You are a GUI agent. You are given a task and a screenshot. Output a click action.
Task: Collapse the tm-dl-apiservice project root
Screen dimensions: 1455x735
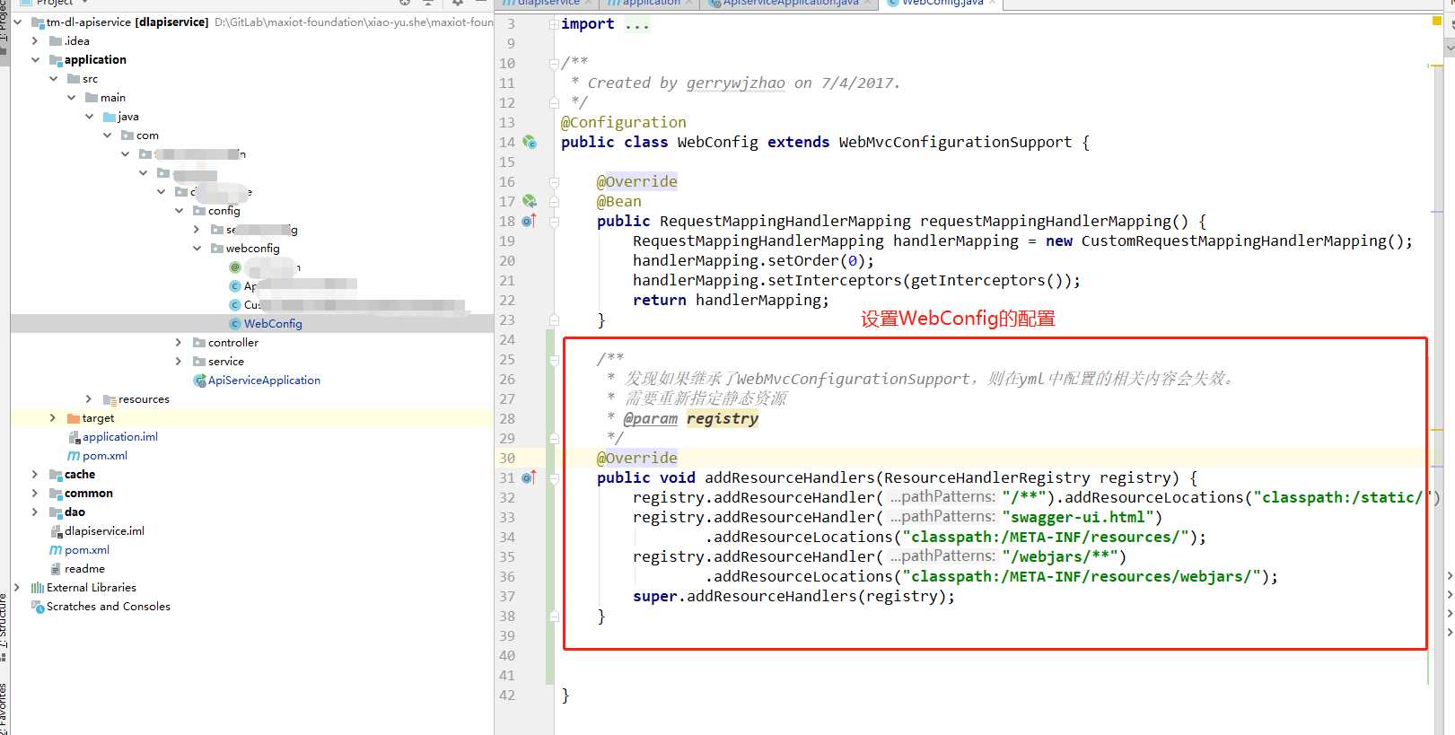[17, 22]
